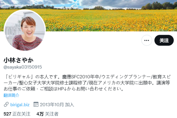The width and height of the screenshot is (177, 118).
Task: Click the 正在关注 label text
Action: click(x=22, y=114)
